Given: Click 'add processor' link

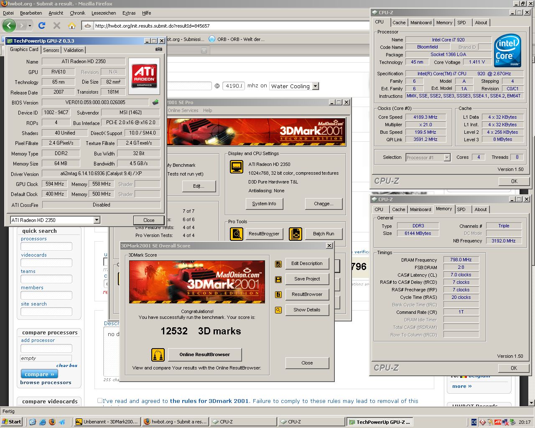Looking at the screenshot, I should tap(38, 340).
